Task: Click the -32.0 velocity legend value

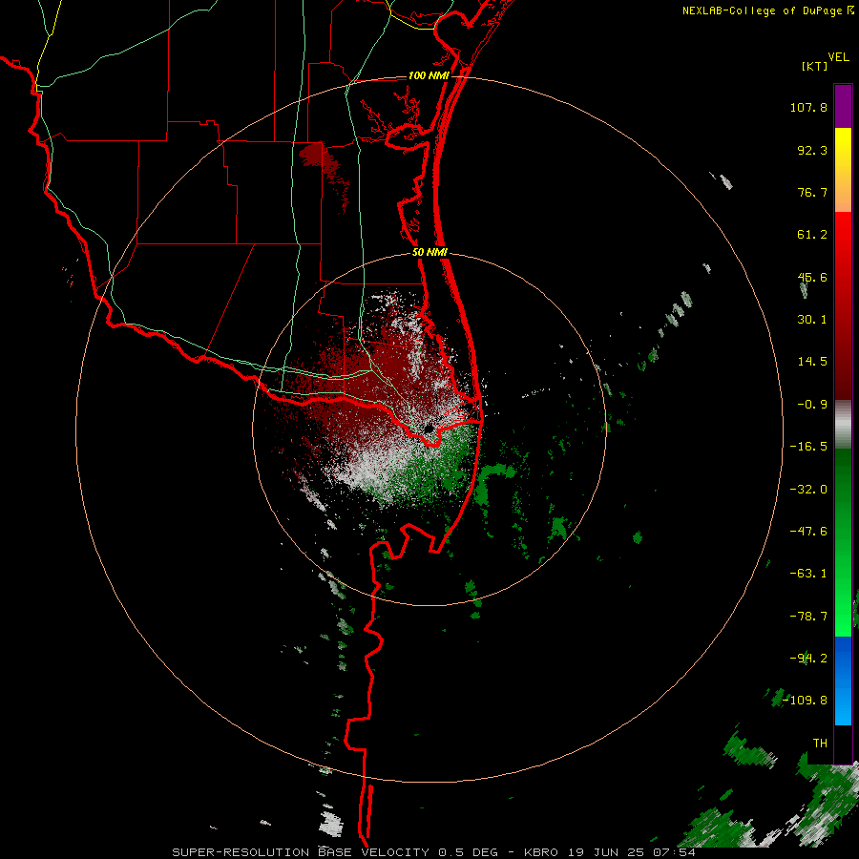Action: coord(808,490)
